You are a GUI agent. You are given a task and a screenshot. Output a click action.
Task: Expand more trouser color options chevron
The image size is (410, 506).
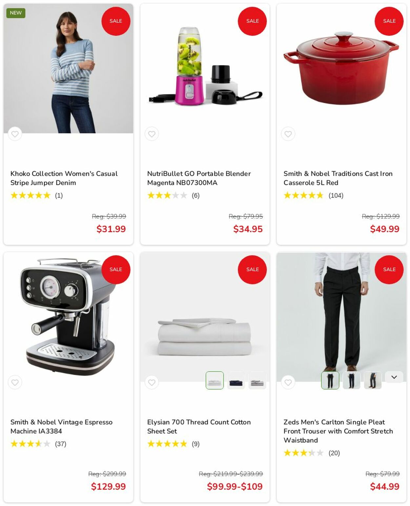click(394, 377)
